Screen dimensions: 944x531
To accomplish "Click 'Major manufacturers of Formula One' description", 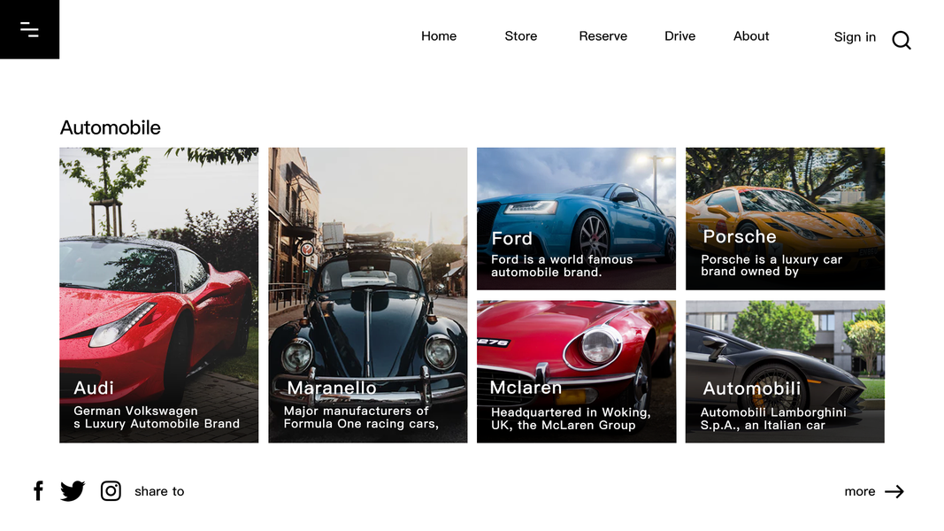I will (x=361, y=417).
